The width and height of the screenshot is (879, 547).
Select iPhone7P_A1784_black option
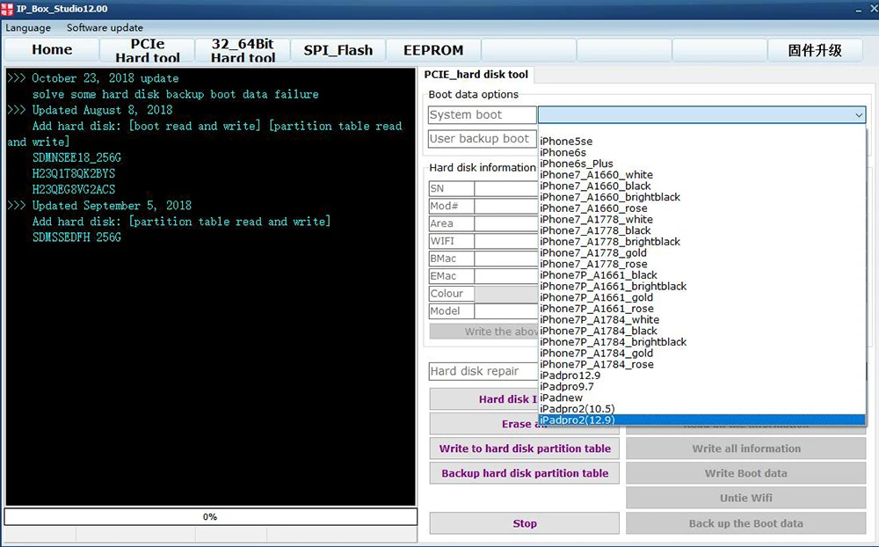701,331
